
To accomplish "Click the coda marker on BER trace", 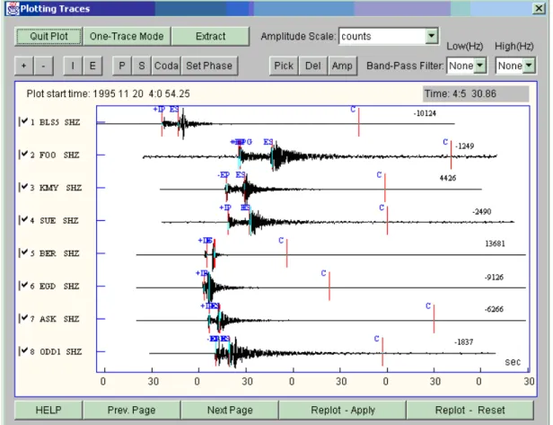I will (x=286, y=253).
